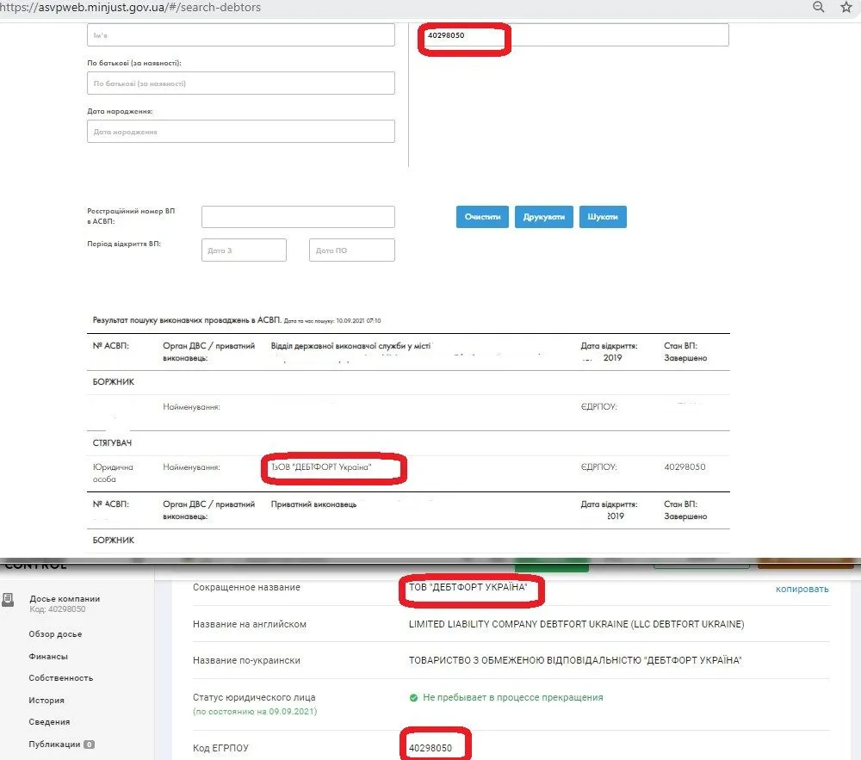This screenshot has height=760, width=861.
Task: Click the Очистити button
Action: tap(482, 217)
